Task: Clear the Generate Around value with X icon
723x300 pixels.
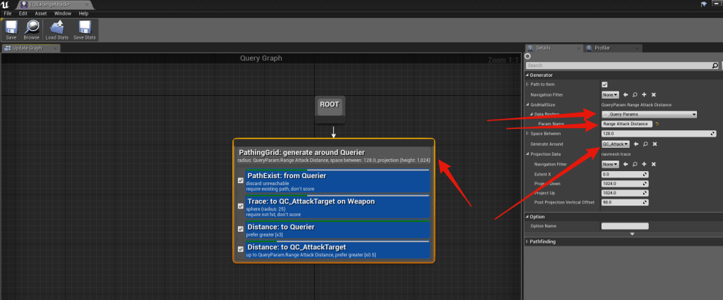Action: coord(653,144)
